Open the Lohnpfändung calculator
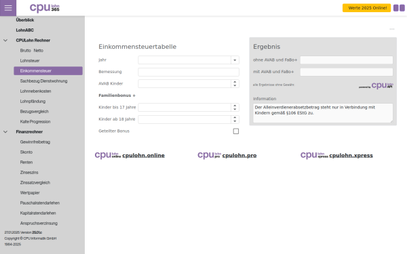 33,102
